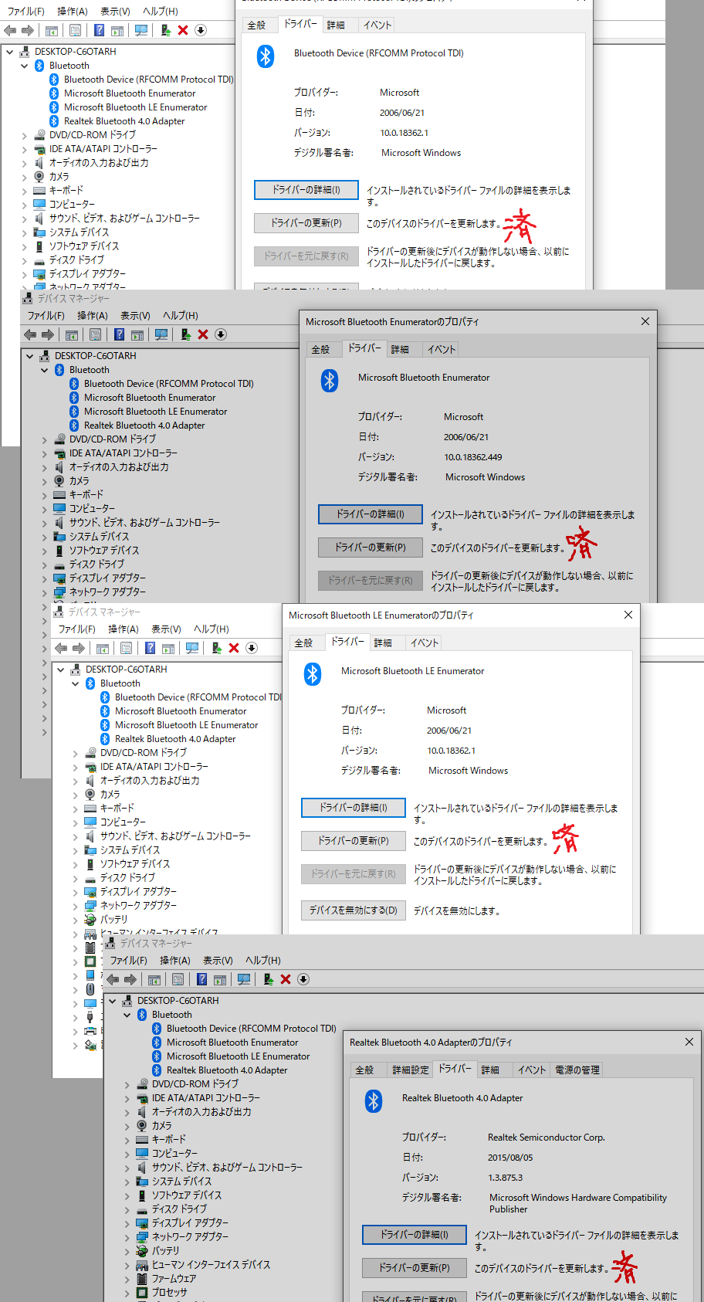The width and height of the screenshot is (704, 1302).
Task: Click Scan for hardware icon beside LE Enumerator dialog
Action: coord(192,648)
